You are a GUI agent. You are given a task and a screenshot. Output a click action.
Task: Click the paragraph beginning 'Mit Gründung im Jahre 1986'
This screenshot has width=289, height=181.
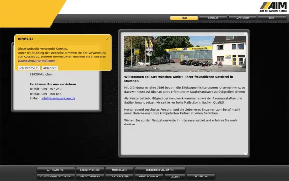[x=184, y=90]
